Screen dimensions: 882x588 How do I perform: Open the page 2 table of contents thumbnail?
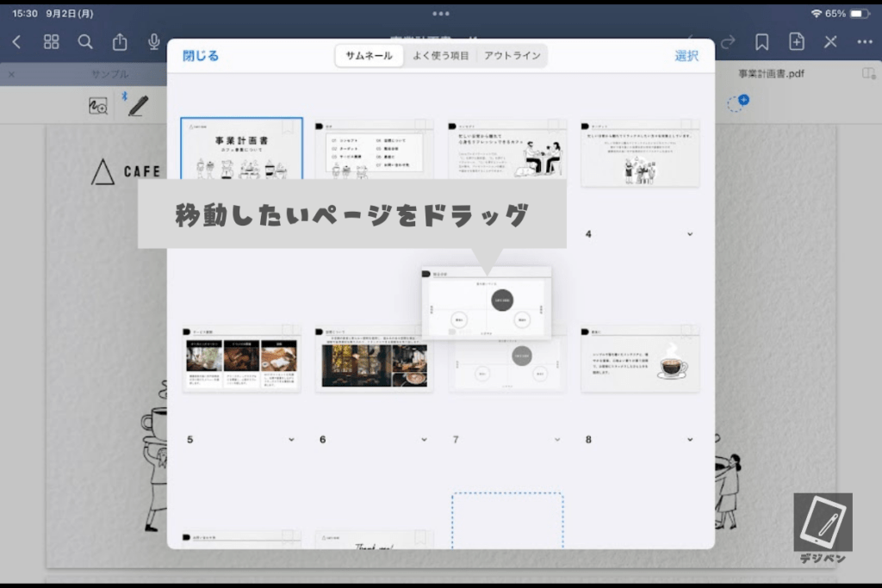coord(374,150)
